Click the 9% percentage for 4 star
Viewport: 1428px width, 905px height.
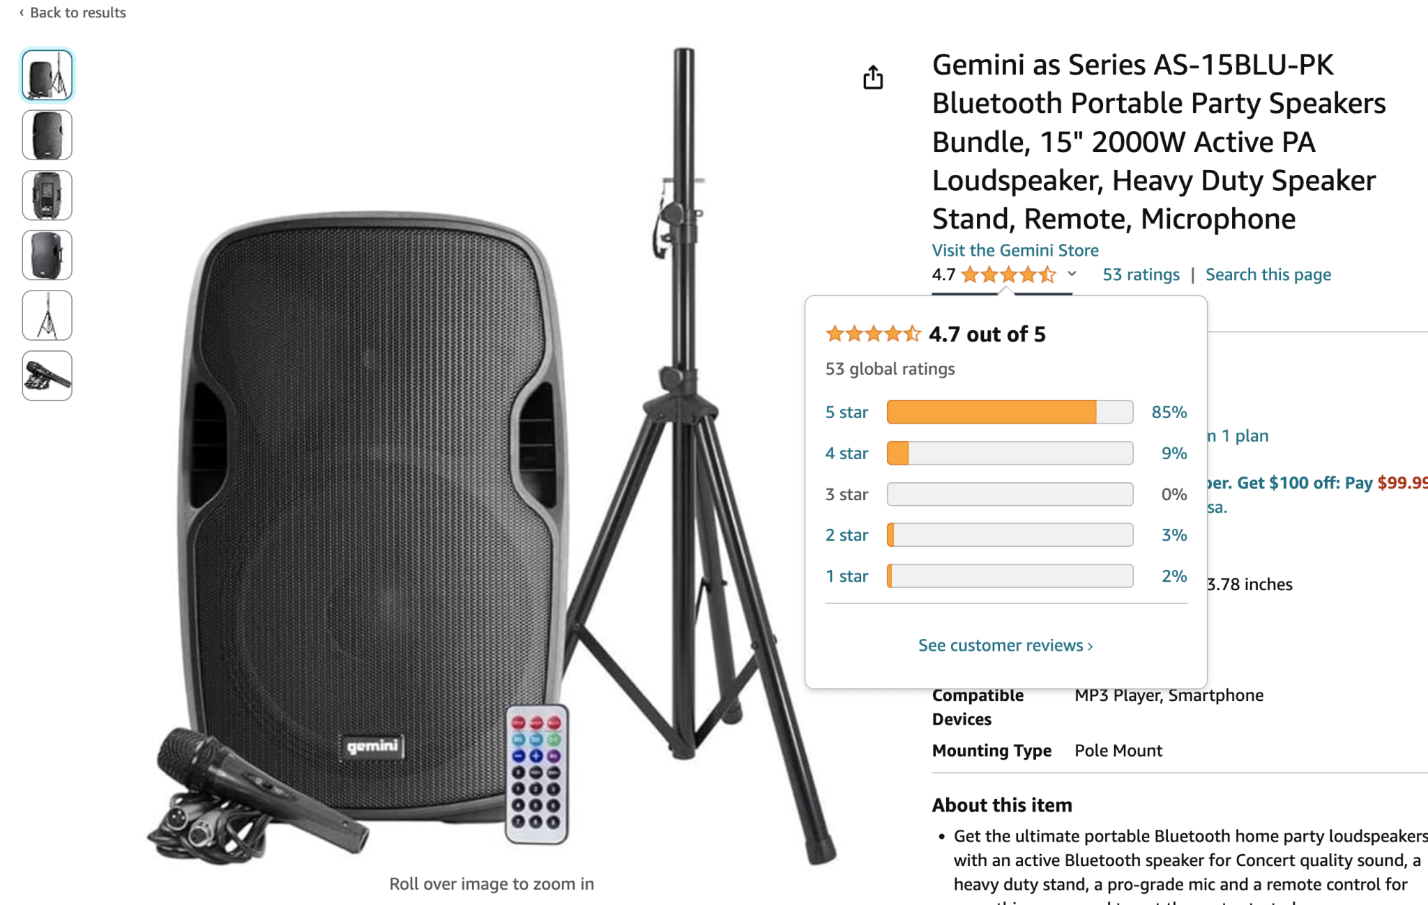pos(1174,454)
